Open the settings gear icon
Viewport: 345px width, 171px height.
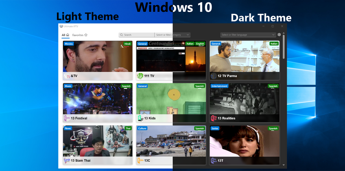click(x=279, y=35)
